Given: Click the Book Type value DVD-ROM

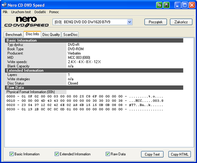Looking at the screenshot, I should [76, 49].
